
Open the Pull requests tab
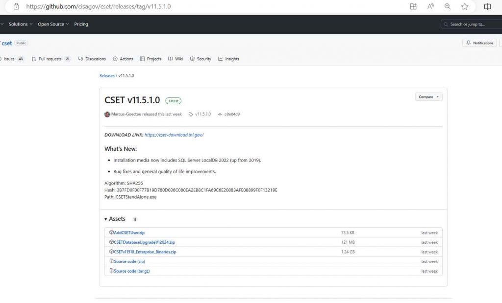[x=51, y=59]
